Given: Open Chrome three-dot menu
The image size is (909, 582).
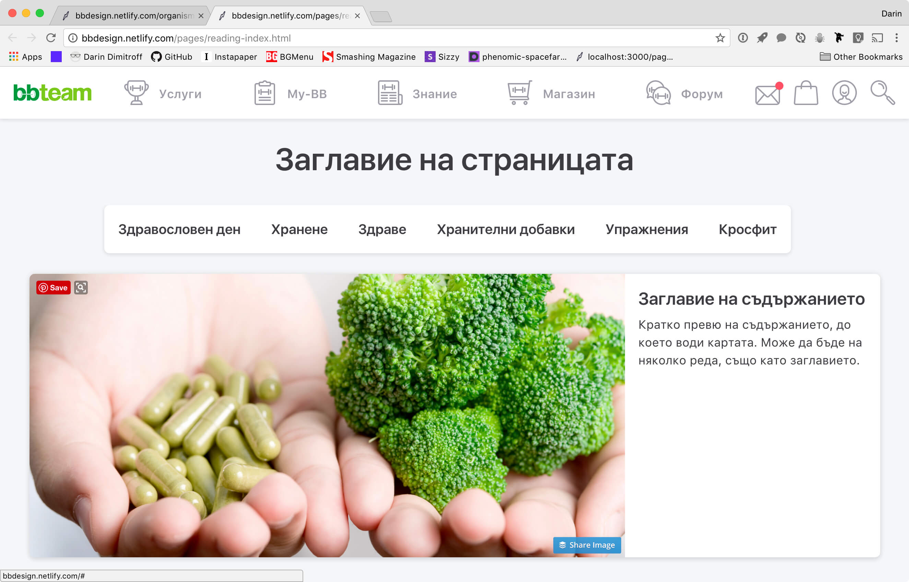Looking at the screenshot, I should 896,38.
